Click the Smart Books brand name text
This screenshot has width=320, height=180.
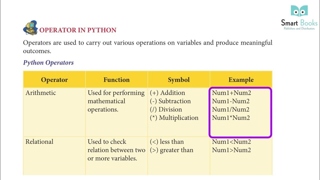pos(299,23)
